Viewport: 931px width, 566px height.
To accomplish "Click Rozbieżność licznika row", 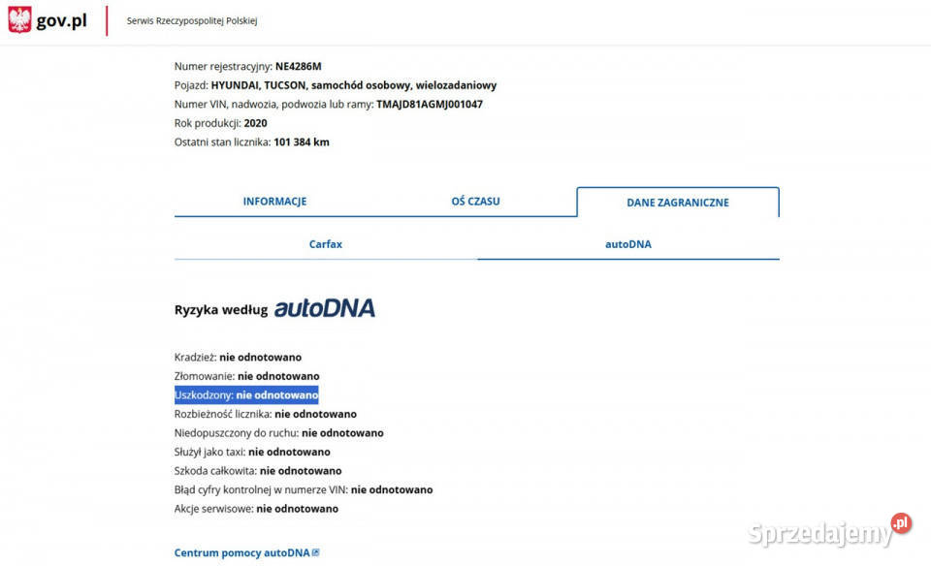I will [266, 414].
